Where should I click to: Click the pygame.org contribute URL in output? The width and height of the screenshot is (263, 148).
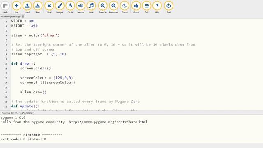[x=108, y=122]
